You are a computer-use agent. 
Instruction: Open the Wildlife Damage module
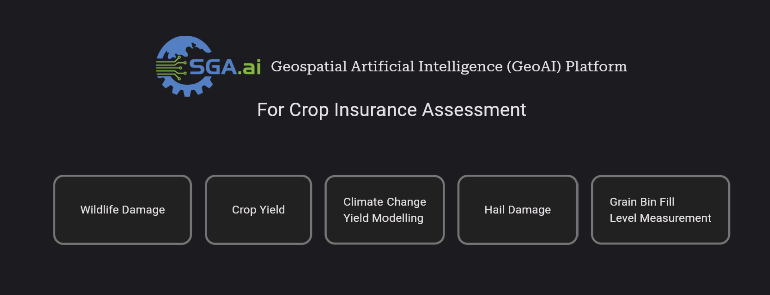point(123,210)
